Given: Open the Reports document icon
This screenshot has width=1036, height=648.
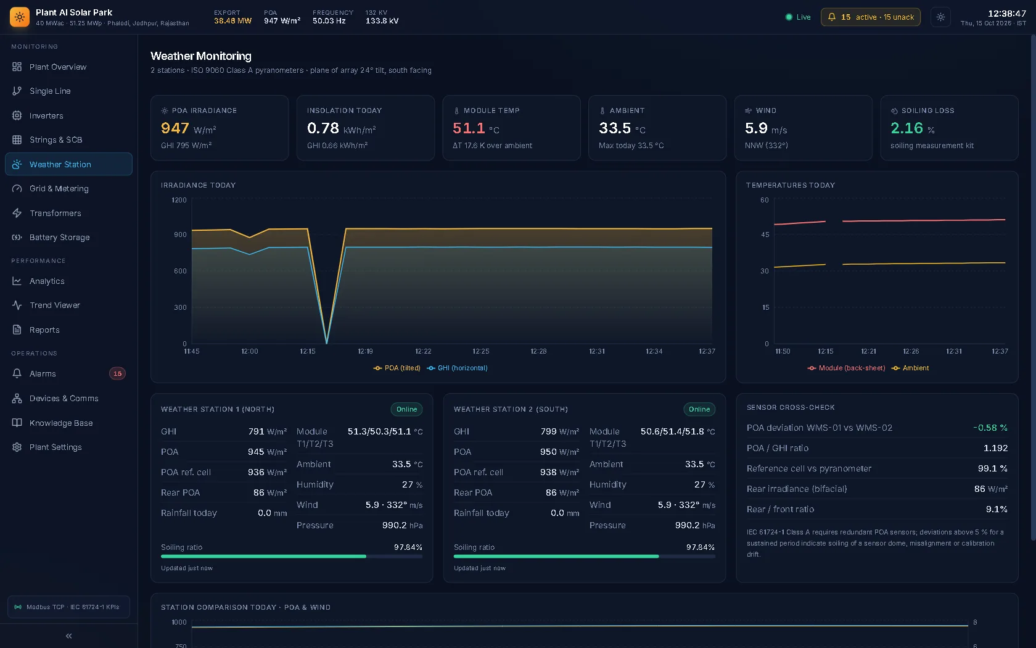Looking at the screenshot, I should coord(17,330).
